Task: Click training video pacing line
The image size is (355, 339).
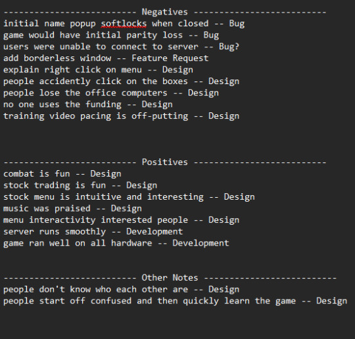Action: click(121, 116)
